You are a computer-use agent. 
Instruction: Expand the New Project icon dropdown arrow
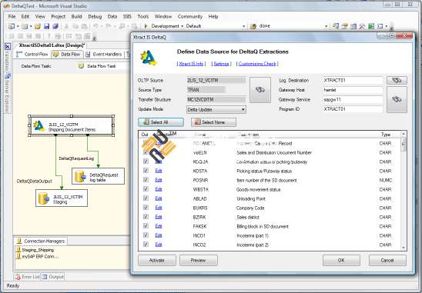(x=18, y=26)
